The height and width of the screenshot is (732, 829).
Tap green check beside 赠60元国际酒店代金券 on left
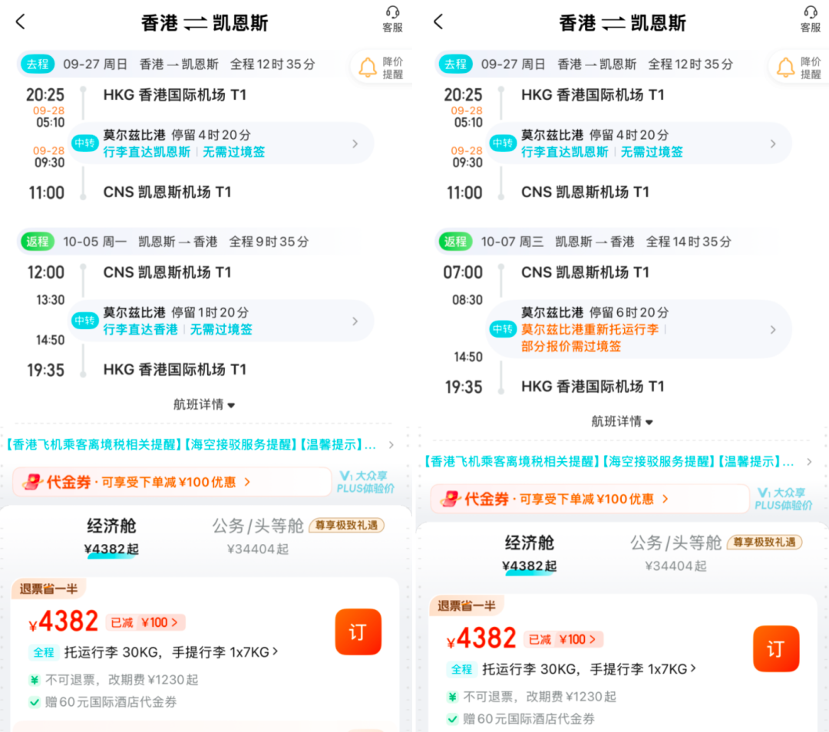coord(35,702)
